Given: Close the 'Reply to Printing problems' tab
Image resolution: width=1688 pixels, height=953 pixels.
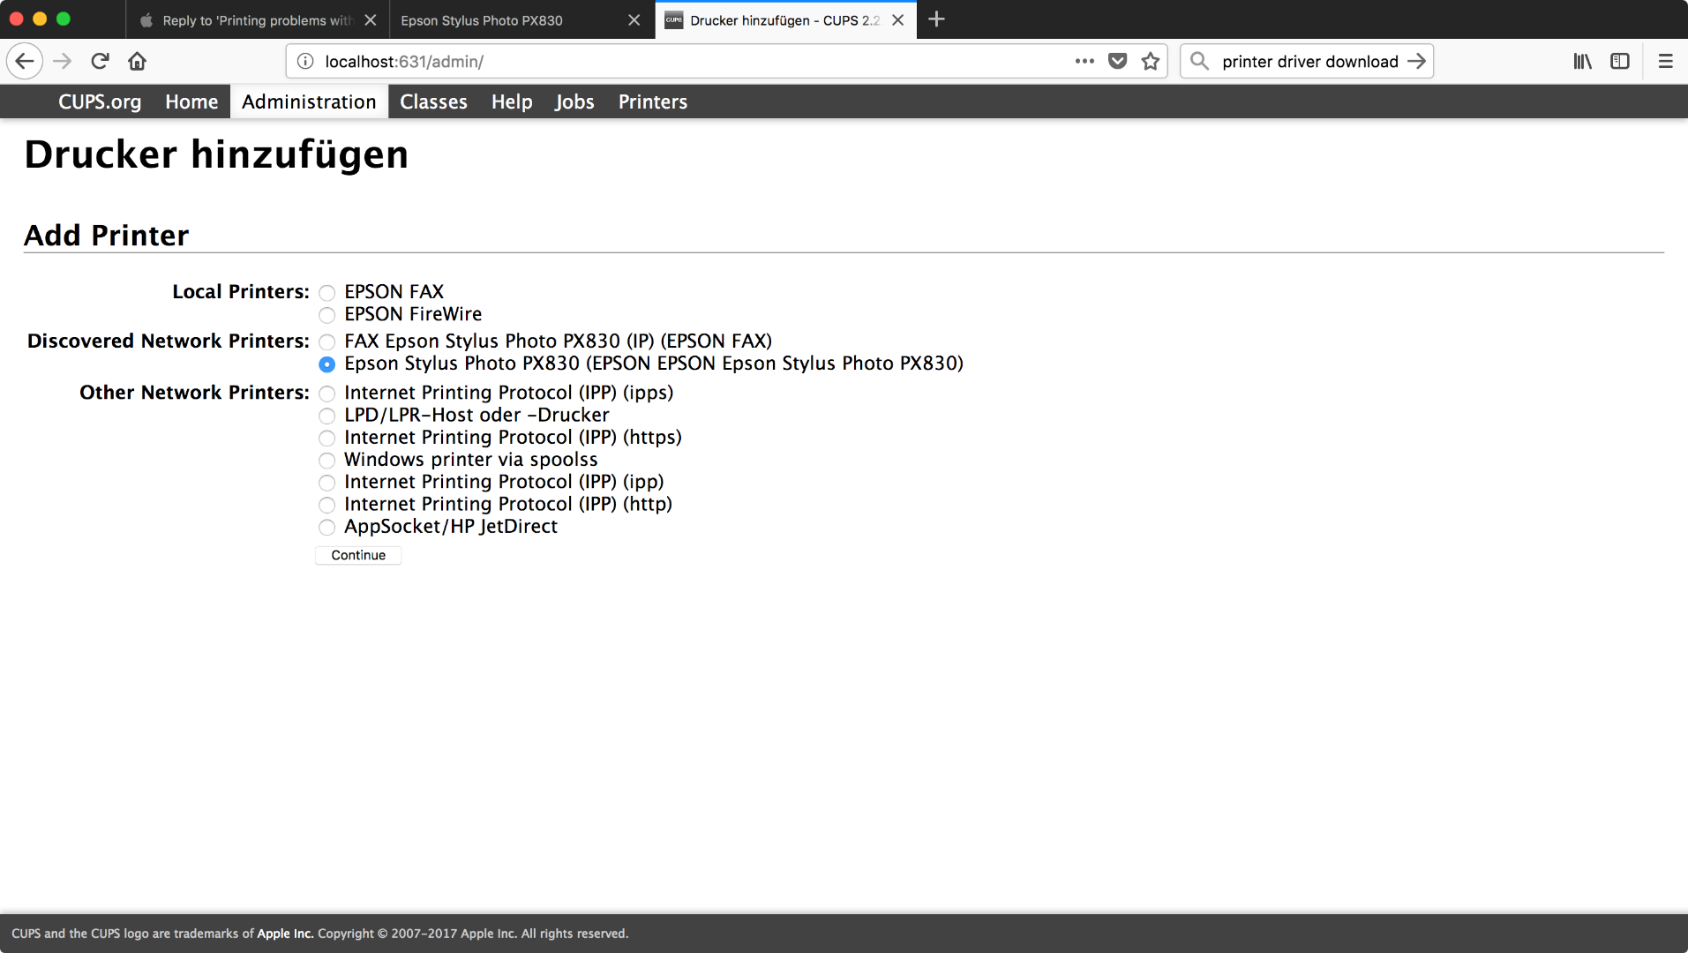Looking at the screenshot, I should pos(371,20).
